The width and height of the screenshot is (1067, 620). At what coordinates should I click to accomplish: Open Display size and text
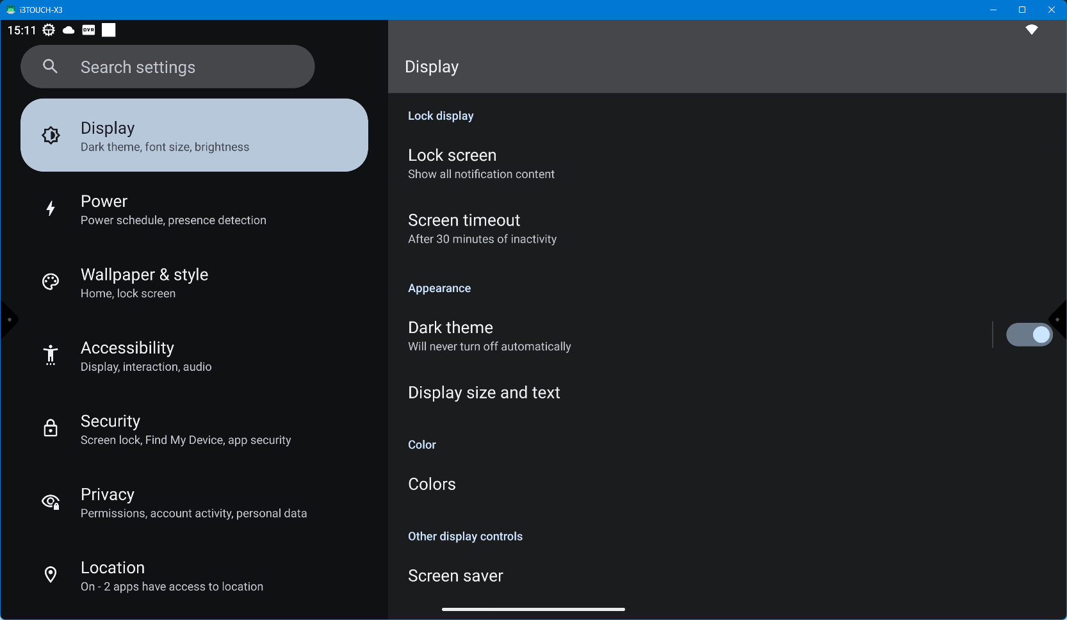pos(484,393)
